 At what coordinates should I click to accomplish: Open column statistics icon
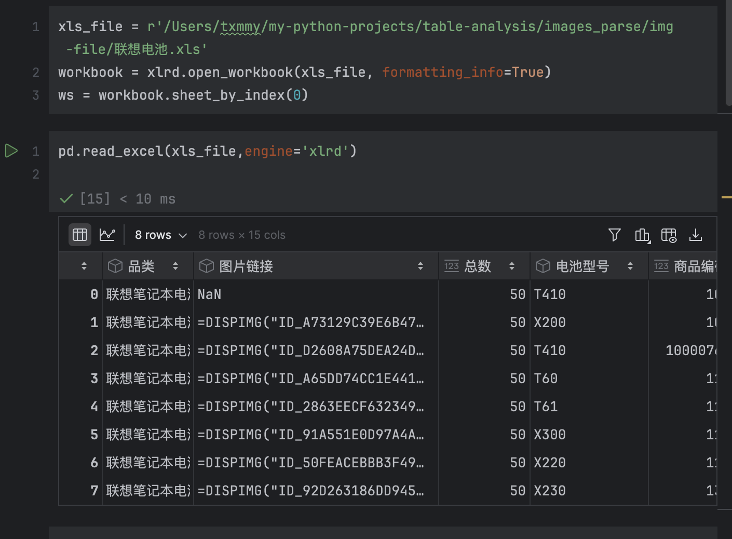pyautogui.click(x=643, y=235)
